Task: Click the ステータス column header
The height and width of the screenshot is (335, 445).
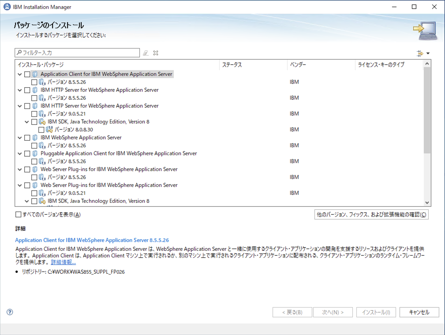Action: (x=254, y=65)
